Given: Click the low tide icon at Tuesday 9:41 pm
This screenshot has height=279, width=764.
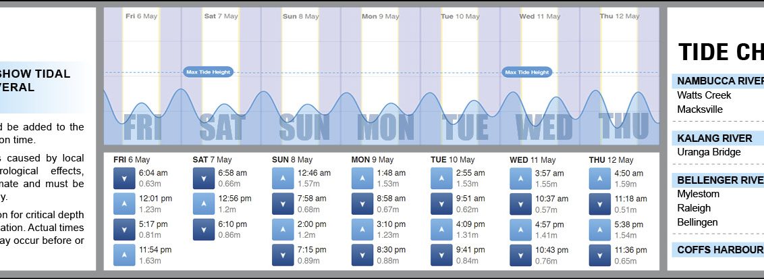Looking at the screenshot, I should tap(441, 255).
